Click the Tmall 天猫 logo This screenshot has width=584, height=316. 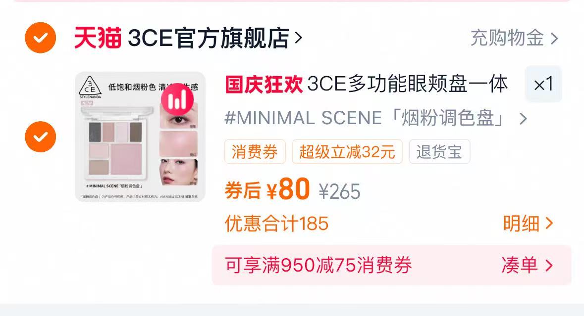click(x=98, y=38)
